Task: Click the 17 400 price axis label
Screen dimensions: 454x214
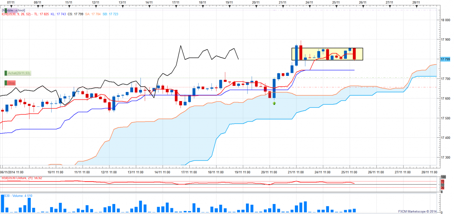Action: 445,138
